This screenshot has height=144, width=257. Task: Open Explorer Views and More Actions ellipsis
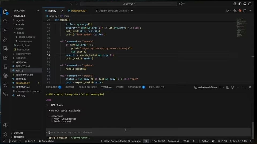38,11
